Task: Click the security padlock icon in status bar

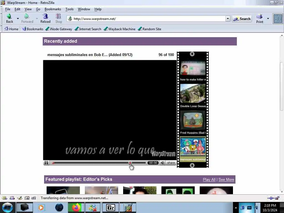Action: click(x=277, y=198)
